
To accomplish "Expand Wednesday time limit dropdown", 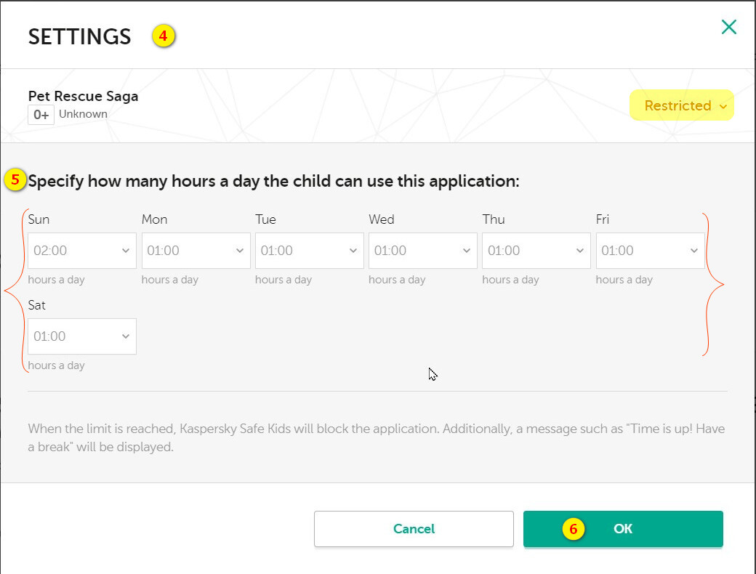I will tap(422, 251).
